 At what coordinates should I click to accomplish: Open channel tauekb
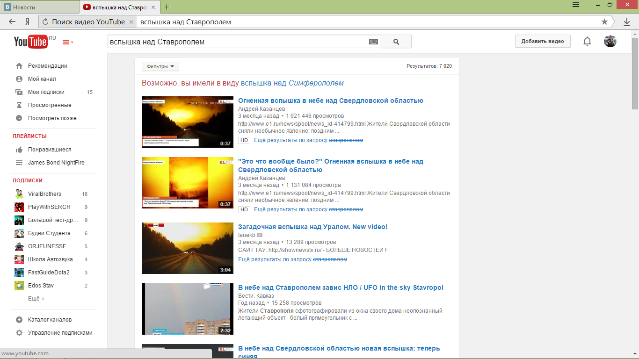click(247, 235)
